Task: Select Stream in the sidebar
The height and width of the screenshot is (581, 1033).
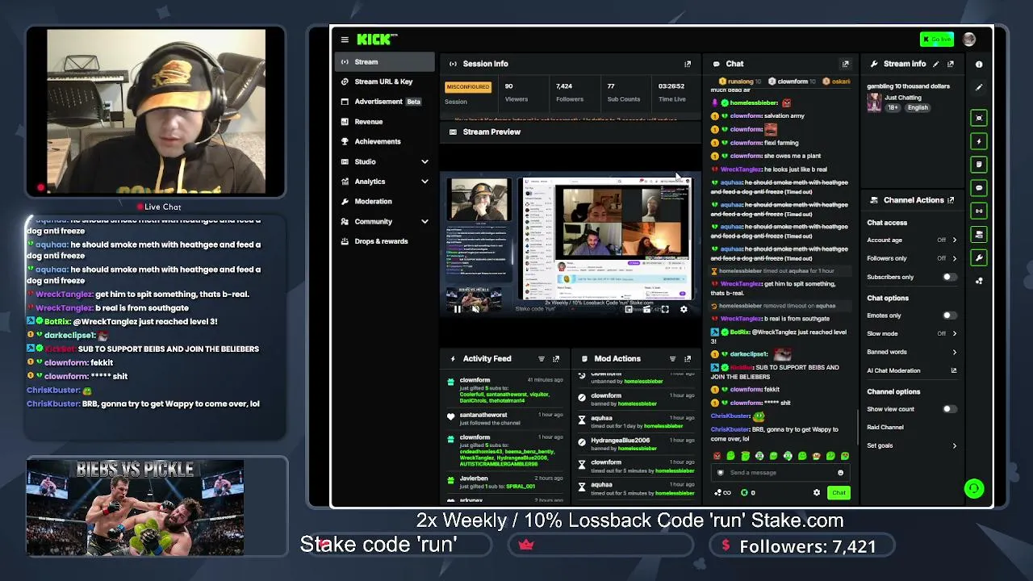Action: [x=385, y=62]
